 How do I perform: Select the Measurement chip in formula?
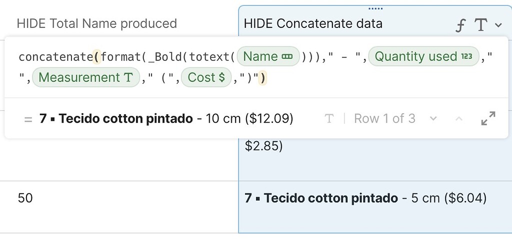click(86, 77)
